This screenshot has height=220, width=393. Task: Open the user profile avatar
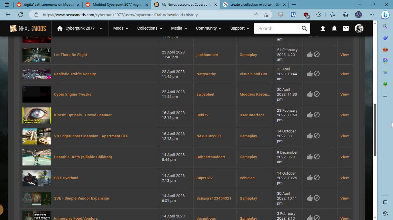coord(359,28)
